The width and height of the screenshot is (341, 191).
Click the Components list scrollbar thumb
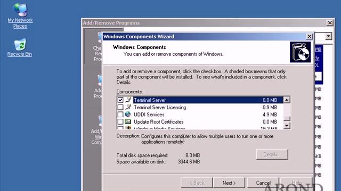pyautogui.click(x=287, y=118)
